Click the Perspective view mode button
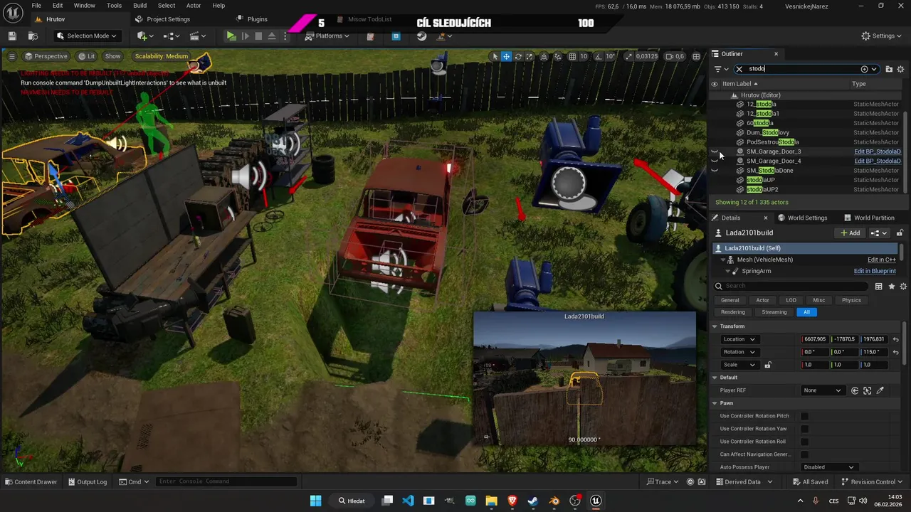Image resolution: width=911 pixels, height=512 pixels. pyautogui.click(x=46, y=56)
